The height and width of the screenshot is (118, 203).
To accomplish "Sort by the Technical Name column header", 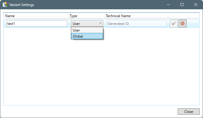I will (x=136, y=16).
